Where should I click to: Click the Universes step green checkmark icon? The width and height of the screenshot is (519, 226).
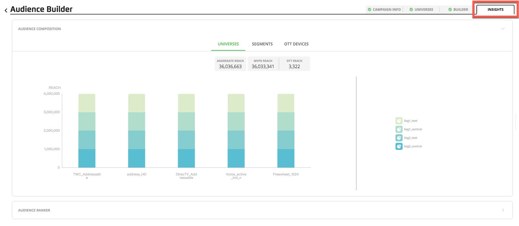click(x=411, y=9)
